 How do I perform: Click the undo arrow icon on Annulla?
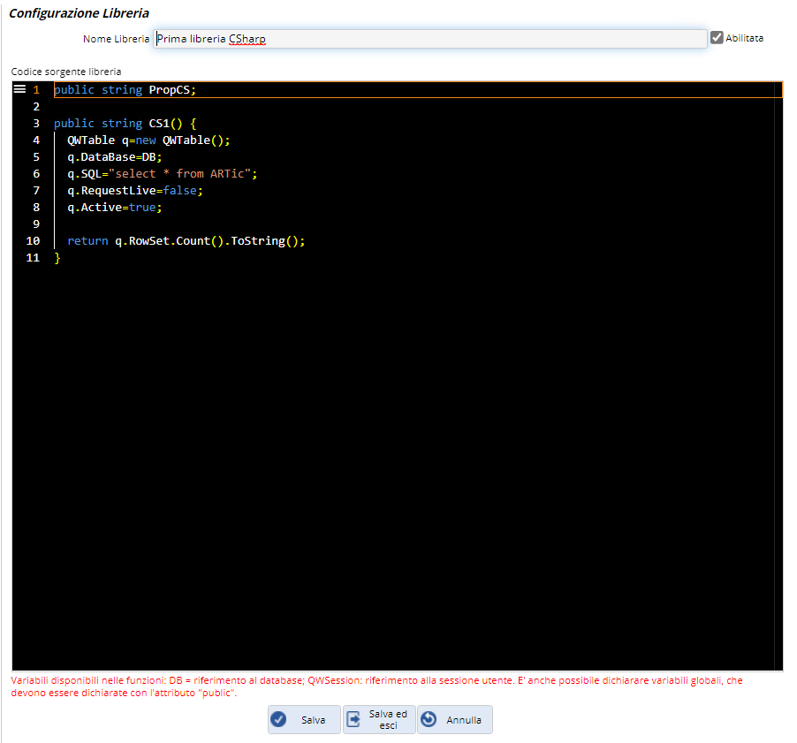[429, 719]
